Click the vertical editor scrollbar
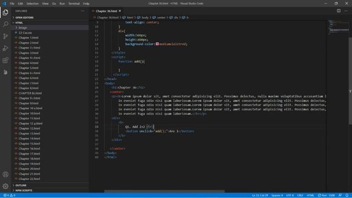The image size is (352, 198). coord(350,81)
